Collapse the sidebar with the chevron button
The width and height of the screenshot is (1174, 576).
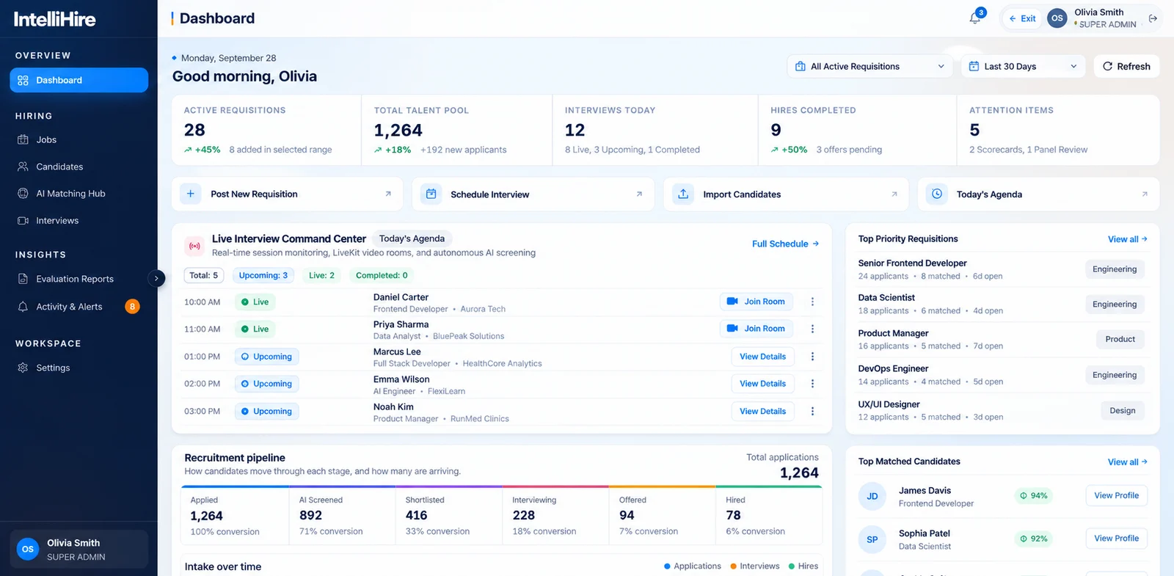(x=156, y=278)
